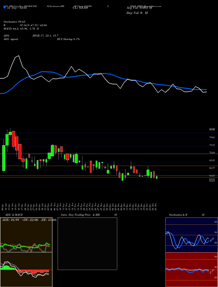Click the 69.53 price axis label
Screen dimensions: 218x287
pyautogui.click(x=212, y=160)
